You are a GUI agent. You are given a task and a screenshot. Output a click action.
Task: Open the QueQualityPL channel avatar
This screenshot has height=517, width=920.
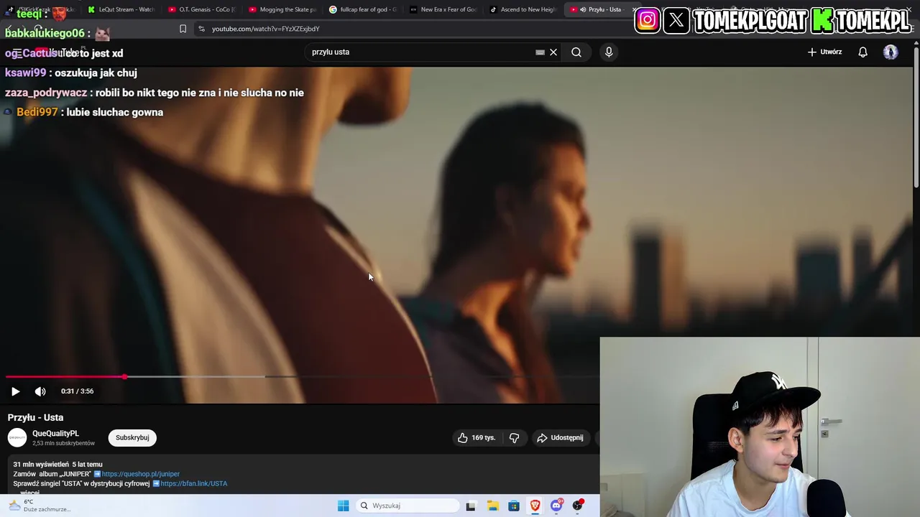click(x=17, y=437)
